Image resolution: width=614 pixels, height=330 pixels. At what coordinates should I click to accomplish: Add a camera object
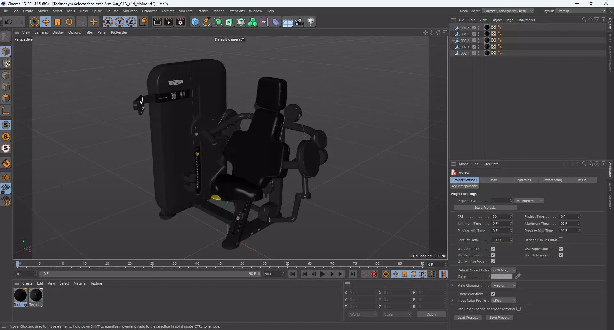pos(299,22)
